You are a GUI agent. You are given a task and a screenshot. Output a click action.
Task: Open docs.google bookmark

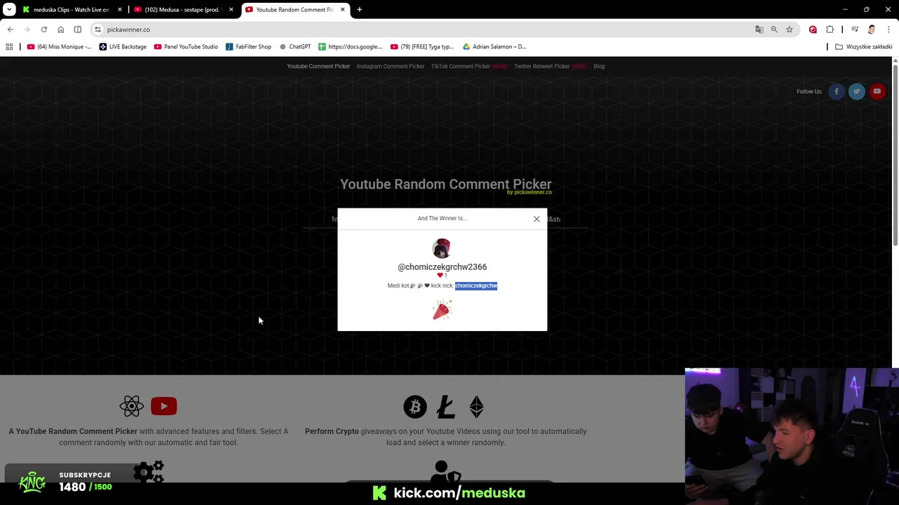[350, 47]
